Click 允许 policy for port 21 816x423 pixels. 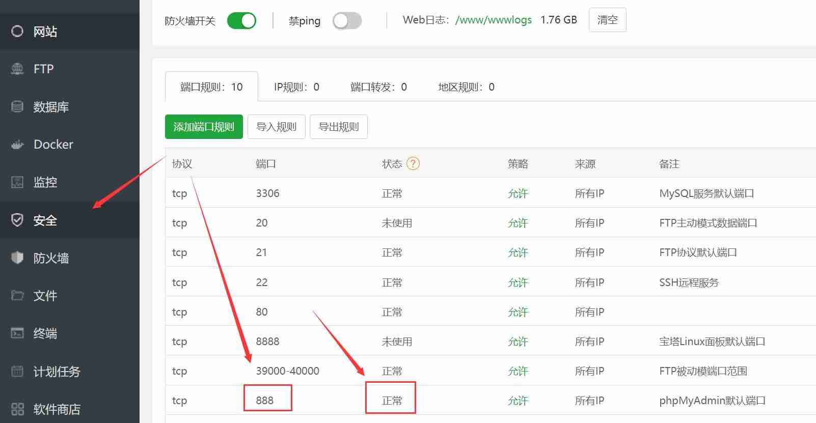point(518,252)
